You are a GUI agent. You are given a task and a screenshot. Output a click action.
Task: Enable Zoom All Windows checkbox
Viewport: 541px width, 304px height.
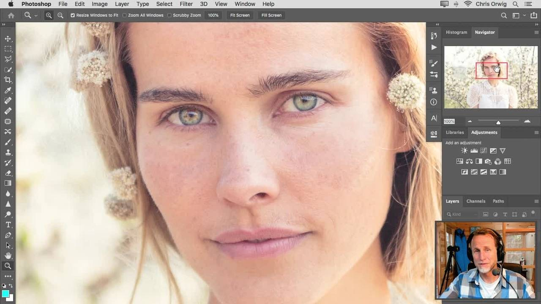click(x=124, y=15)
